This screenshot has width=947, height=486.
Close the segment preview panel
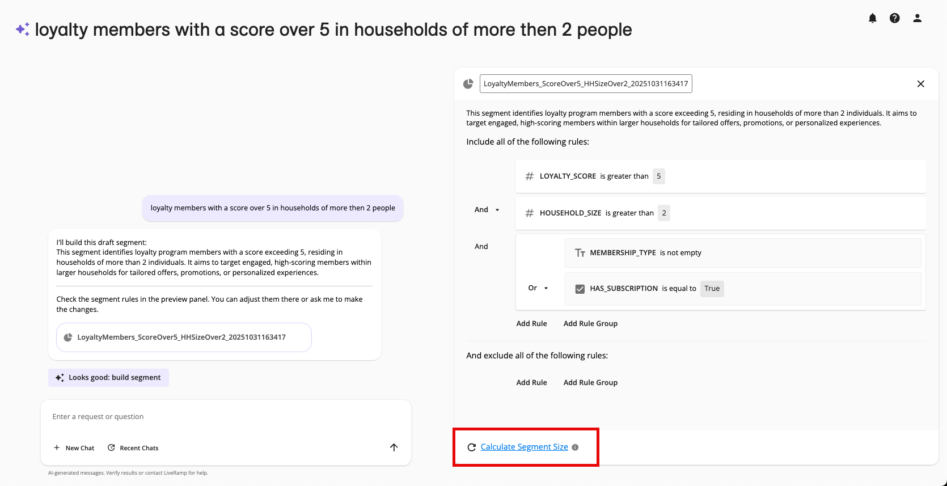(x=921, y=84)
